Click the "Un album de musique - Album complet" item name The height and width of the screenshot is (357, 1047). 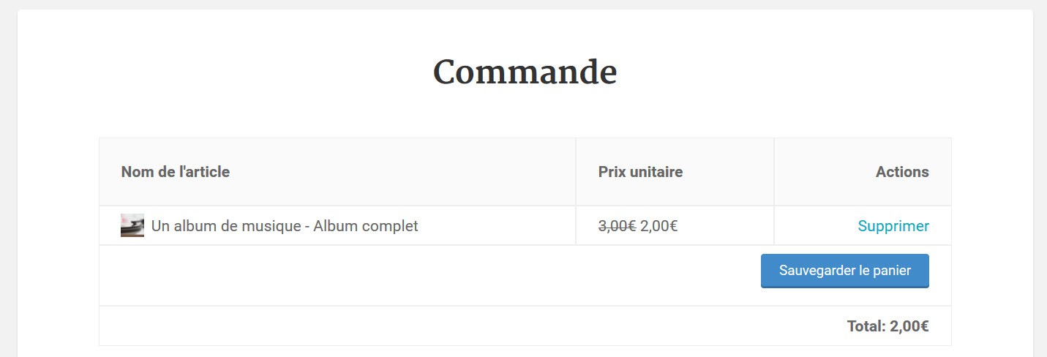click(285, 226)
